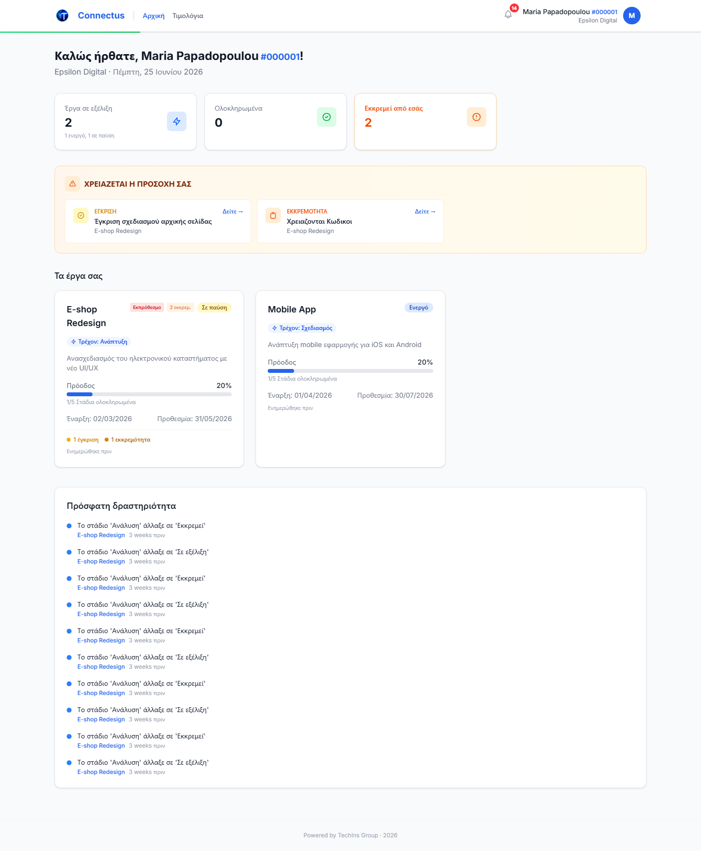Click client number #000001 in the welcome heading

pyautogui.click(x=280, y=57)
